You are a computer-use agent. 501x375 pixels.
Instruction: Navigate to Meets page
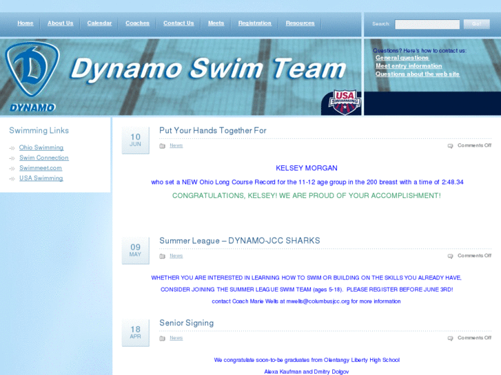click(216, 23)
